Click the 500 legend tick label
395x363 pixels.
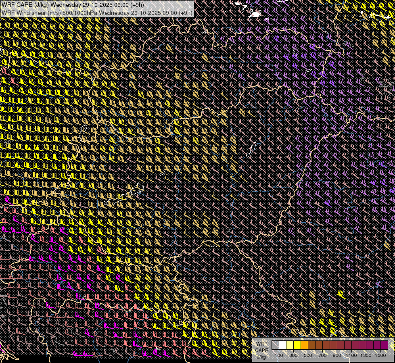pyautogui.click(x=308, y=355)
